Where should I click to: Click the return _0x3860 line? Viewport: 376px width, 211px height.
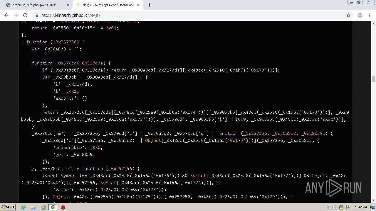[x=75, y=28]
